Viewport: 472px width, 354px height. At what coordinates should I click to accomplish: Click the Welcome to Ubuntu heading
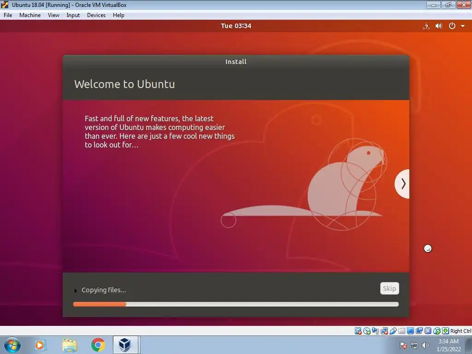[124, 84]
